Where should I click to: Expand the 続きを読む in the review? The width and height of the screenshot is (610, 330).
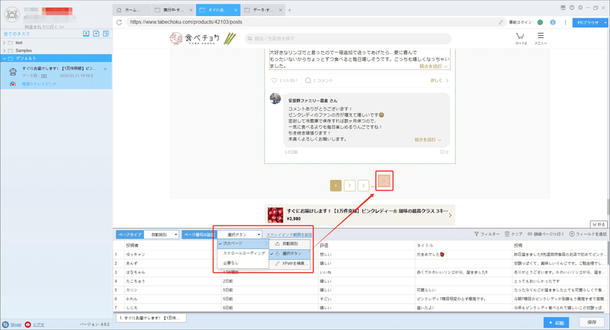pos(434,66)
